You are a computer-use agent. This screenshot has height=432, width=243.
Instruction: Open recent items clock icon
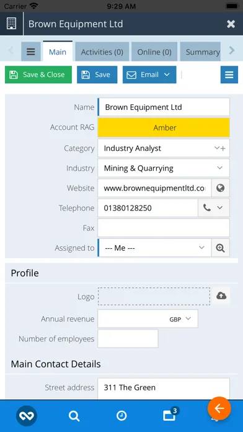pyautogui.click(x=122, y=416)
